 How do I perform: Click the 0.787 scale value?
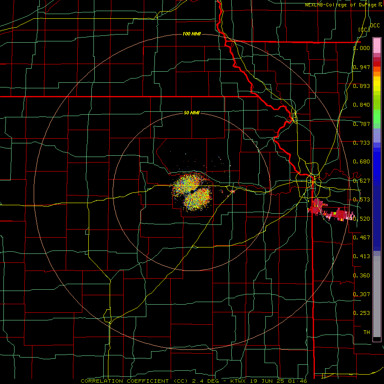pos(361,124)
